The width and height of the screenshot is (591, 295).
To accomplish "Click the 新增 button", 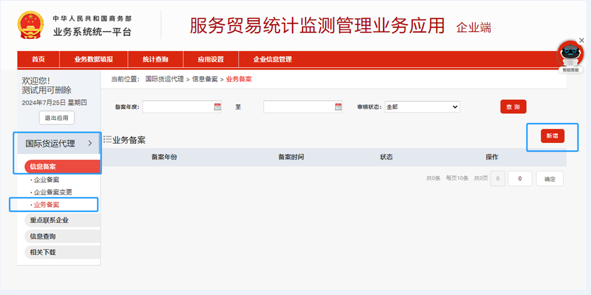I will [x=552, y=136].
